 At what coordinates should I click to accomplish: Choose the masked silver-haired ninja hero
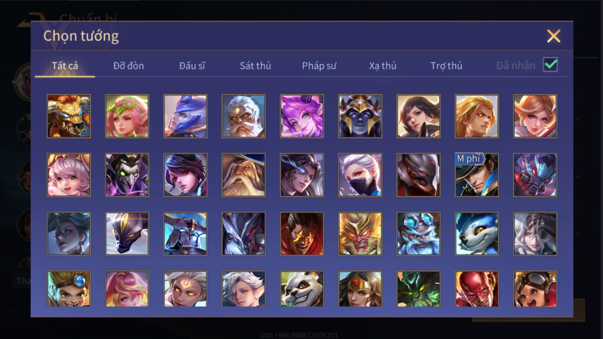point(360,175)
